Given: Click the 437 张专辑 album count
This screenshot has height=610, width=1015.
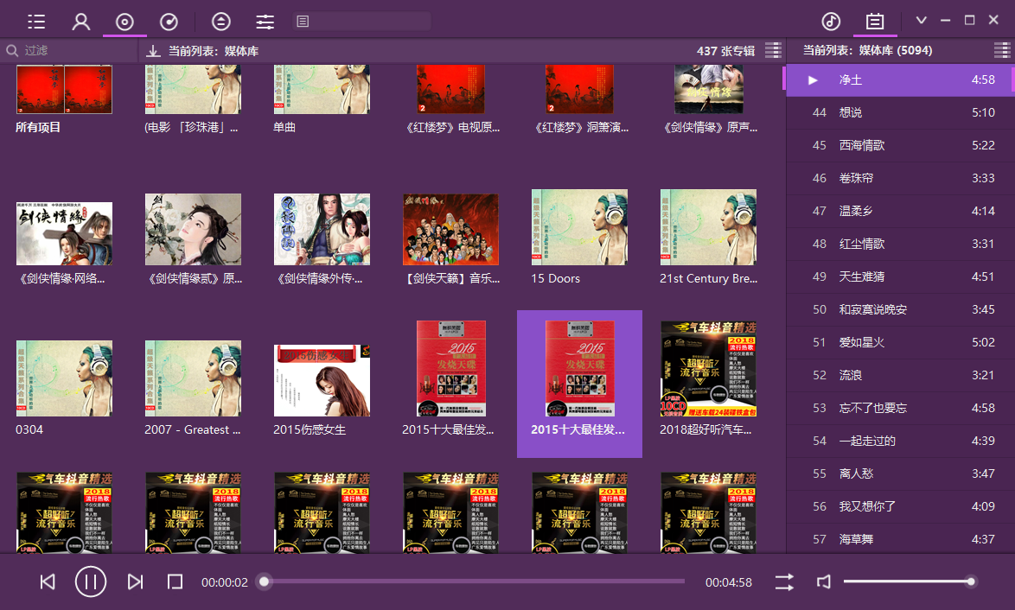Looking at the screenshot, I should 725,51.
